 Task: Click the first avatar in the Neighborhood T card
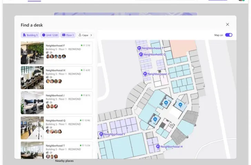(x=48, y=156)
